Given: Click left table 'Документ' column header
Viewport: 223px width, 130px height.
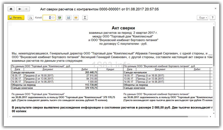Looking at the screenshot, I should pos(48,69).
